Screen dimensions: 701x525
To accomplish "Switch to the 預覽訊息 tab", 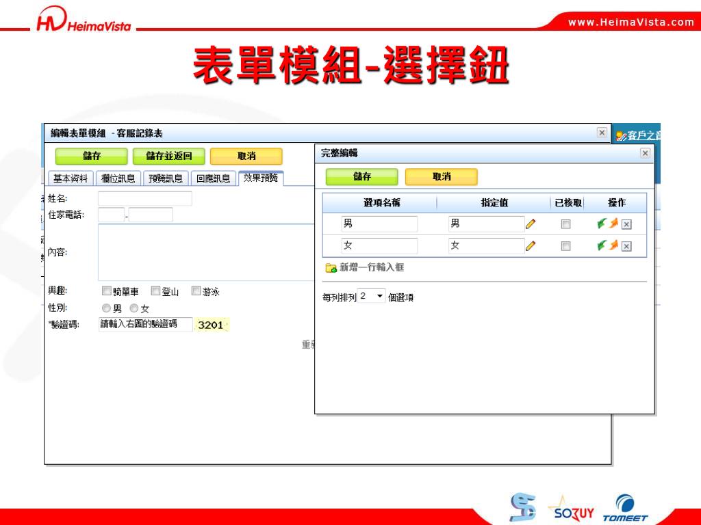I will point(166,178).
